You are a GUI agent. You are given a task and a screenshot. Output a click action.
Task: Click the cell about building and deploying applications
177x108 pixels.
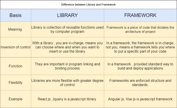coord(140,66)
